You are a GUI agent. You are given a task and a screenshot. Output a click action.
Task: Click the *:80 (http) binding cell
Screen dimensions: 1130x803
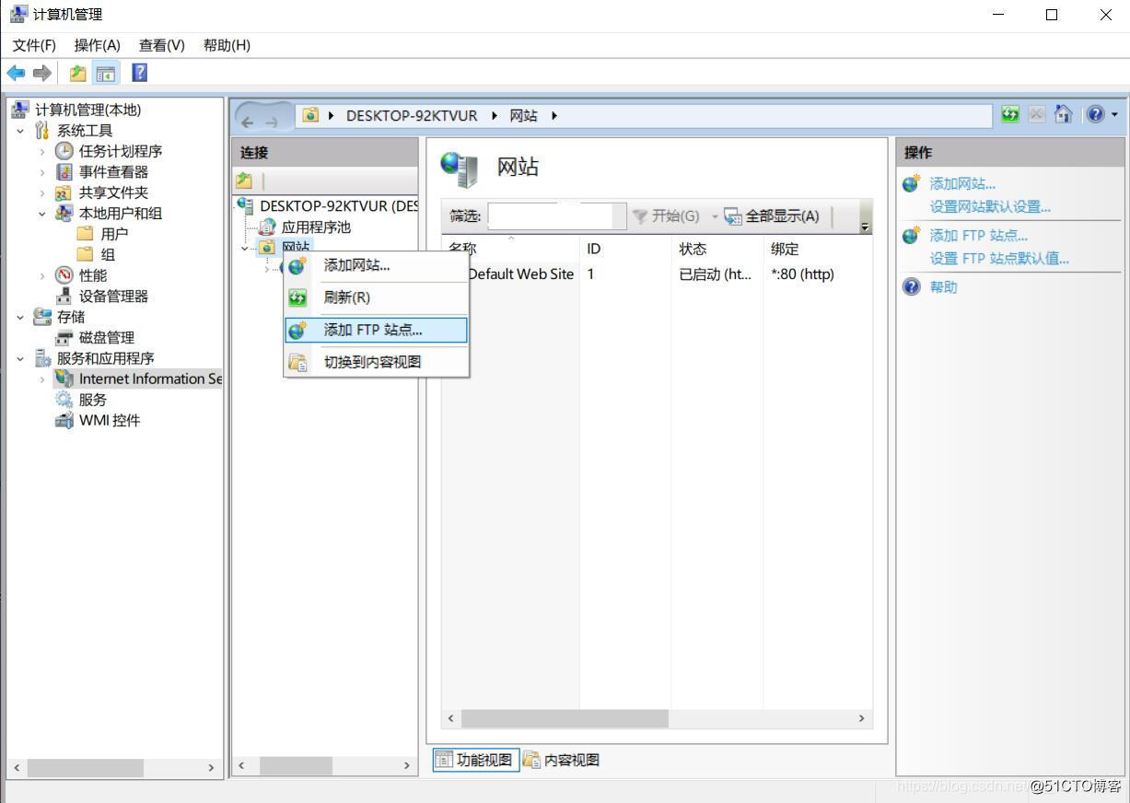point(802,273)
